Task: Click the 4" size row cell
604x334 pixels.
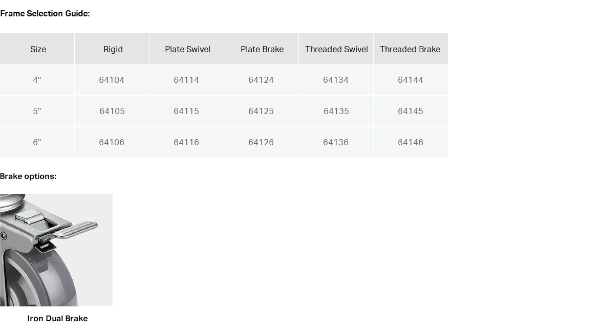Action: [37, 80]
